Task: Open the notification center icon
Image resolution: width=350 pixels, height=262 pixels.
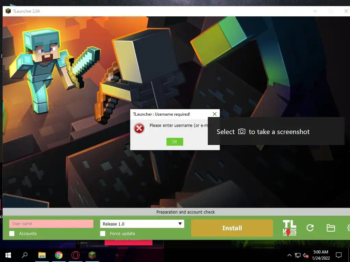Action: (x=339, y=255)
